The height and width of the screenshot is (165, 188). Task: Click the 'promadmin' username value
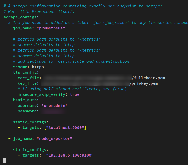(x=54, y=106)
